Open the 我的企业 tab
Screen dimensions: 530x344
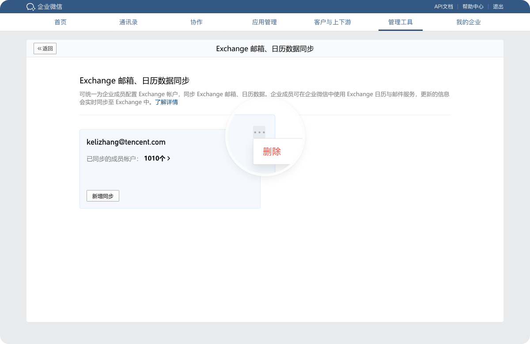pyautogui.click(x=469, y=22)
